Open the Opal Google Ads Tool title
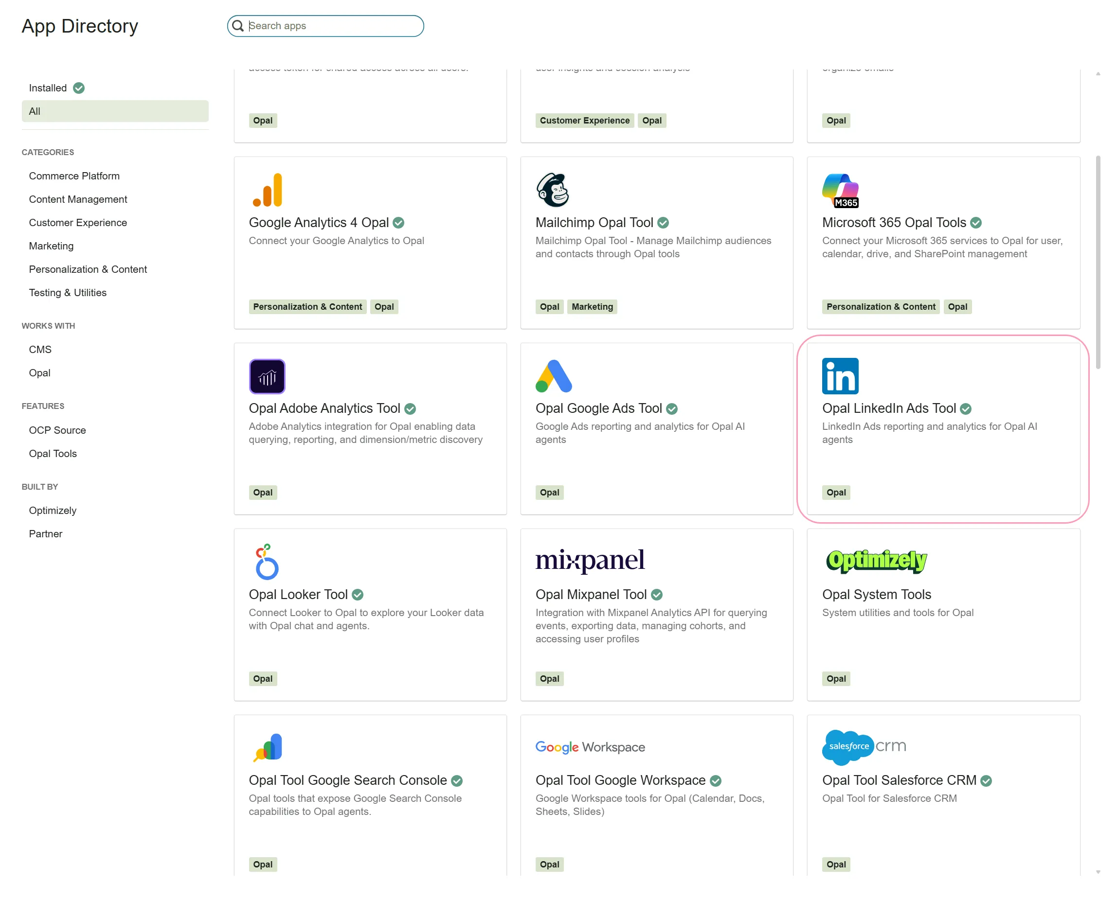1117x901 pixels. [599, 408]
